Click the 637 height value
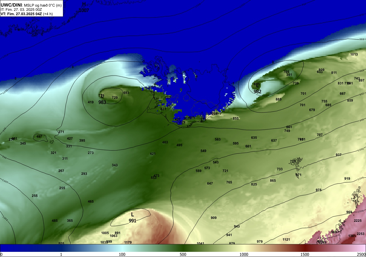 [274, 141]
